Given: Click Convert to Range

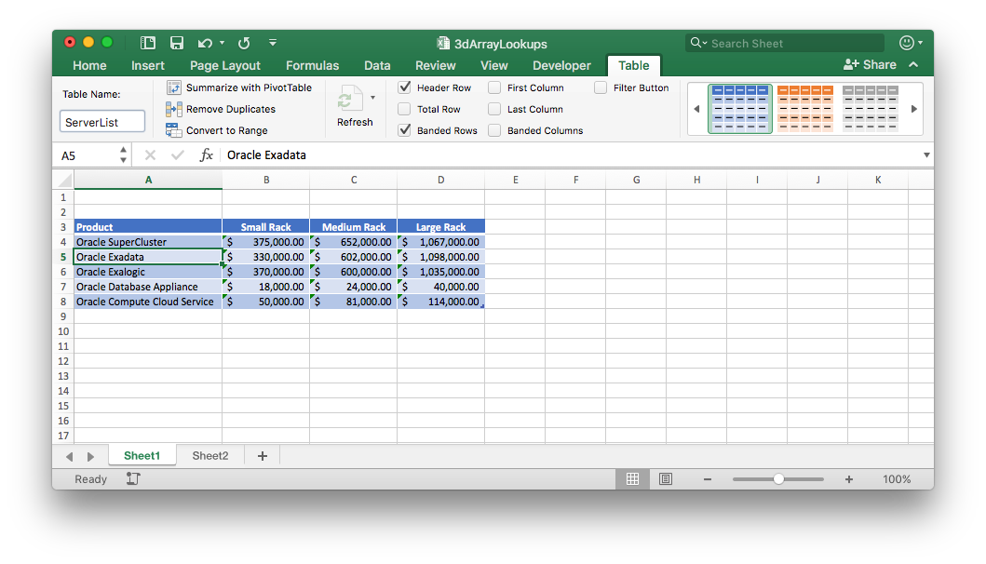Looking at the screenshot, I should click(x=217, y=130).
